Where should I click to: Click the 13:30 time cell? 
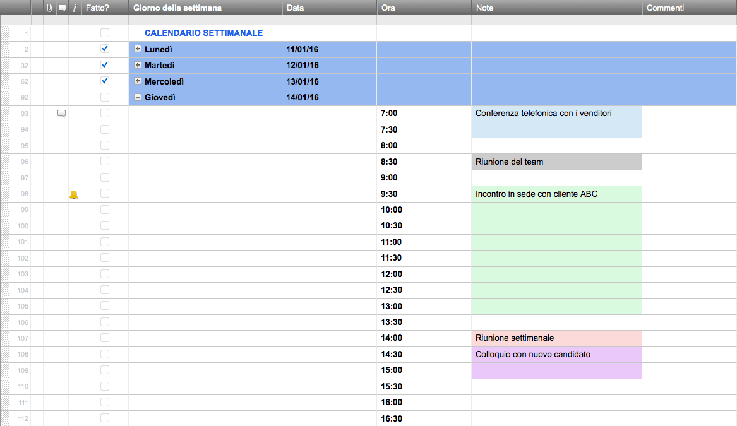[x=424, y=322]
